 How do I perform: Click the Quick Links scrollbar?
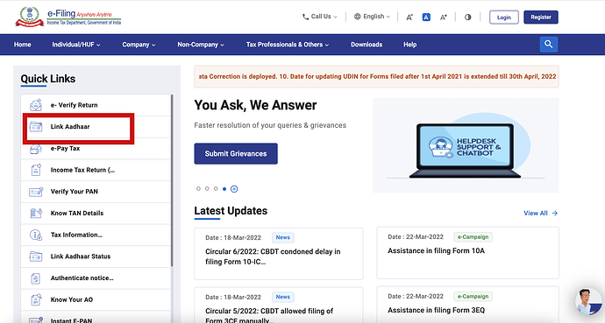[172, 180]
